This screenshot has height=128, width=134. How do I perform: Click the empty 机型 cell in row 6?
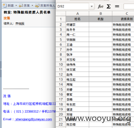click(x=101, y=45)
